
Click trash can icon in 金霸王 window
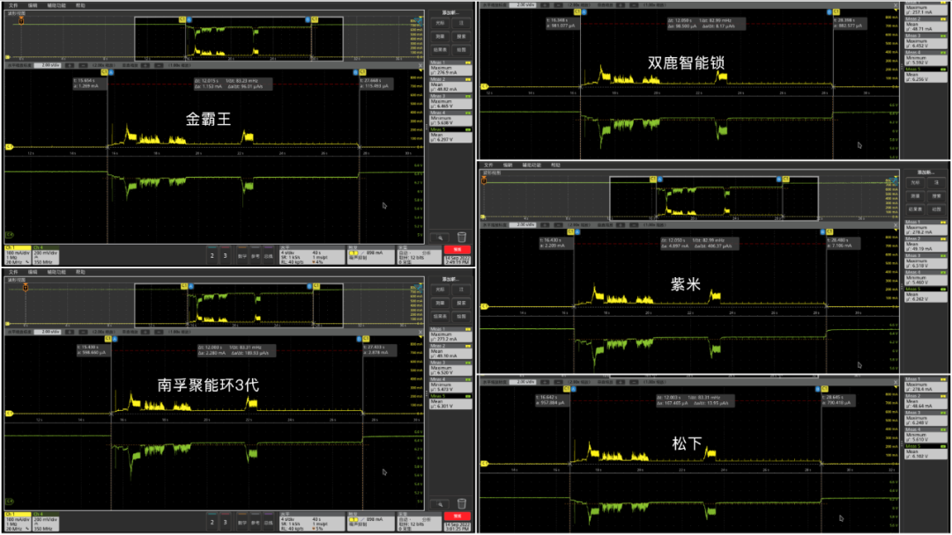point(461,237)
